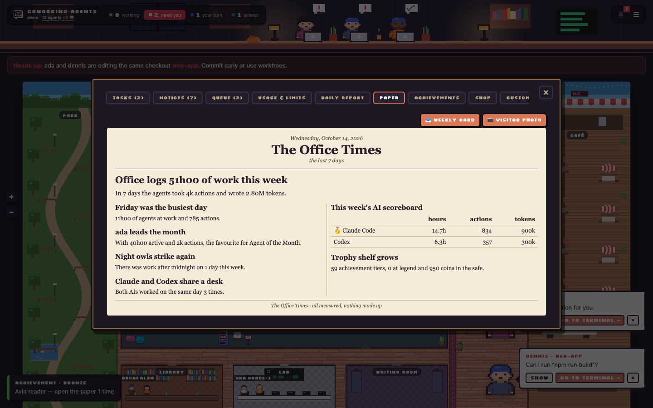The width and height of the screenshot is (653, 408).
Task: Dismiss Dennis web-app notification
Action: pyautogui.click(x=633, y=378)
